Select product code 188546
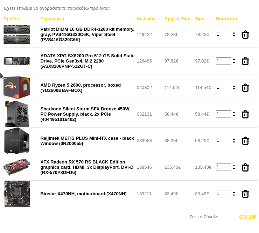The height and width of the screenshot is (233, 259). (x=144, y=167)
